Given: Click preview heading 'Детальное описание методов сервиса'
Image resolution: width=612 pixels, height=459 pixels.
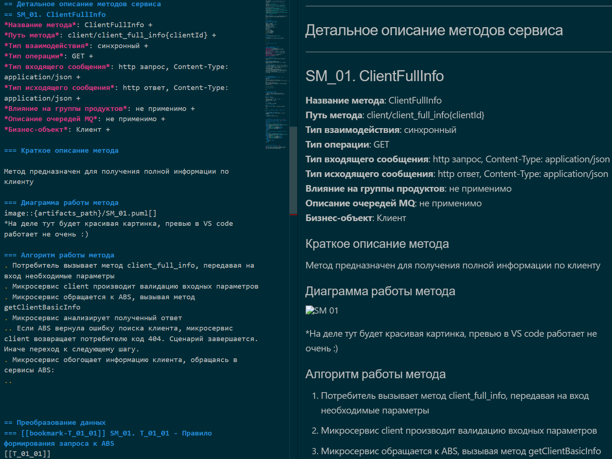Looking at the screenshot, I should (434, 30).
